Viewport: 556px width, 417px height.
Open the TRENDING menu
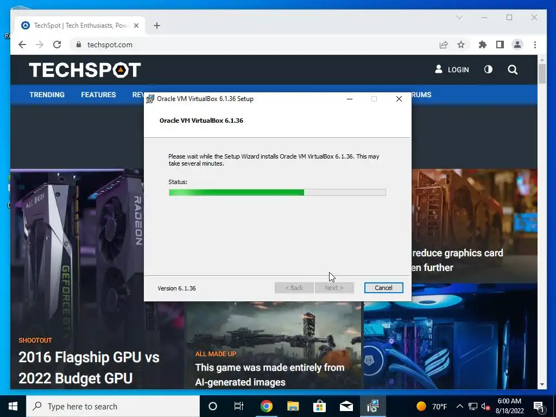click(x=47, y=94)
